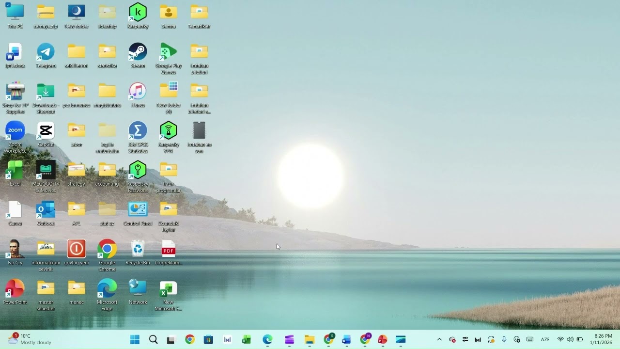Select the Kaspersky VPN shortcut
This screenshot has height=349, width=620.
click(x=169, y=137)
